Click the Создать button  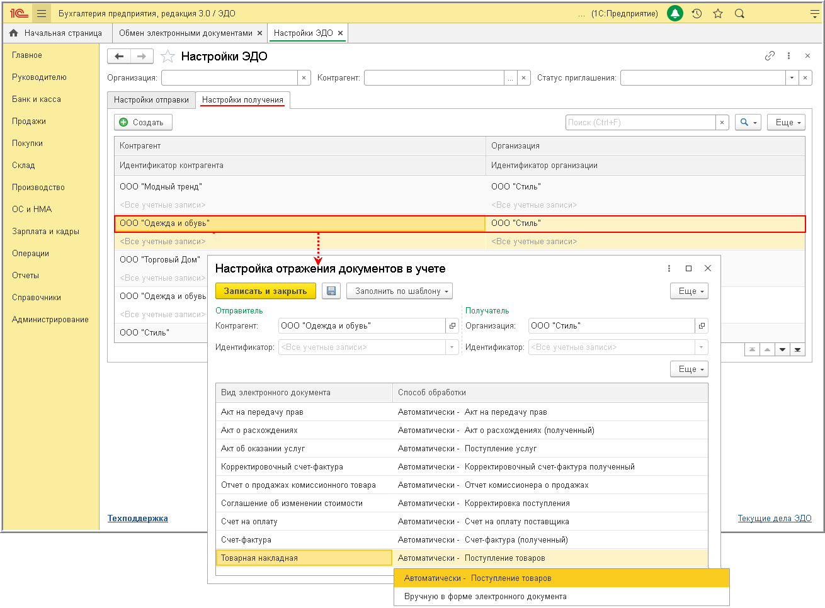143,123
